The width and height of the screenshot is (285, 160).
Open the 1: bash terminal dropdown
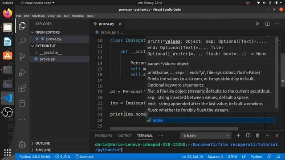(206, 136)
